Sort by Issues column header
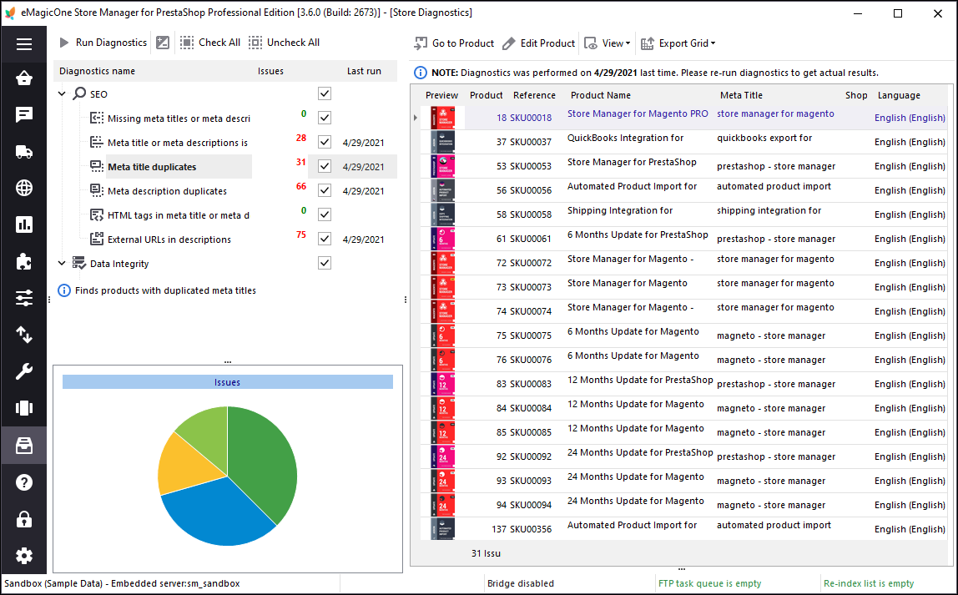958x595 pixels. (x=270, y=71)
